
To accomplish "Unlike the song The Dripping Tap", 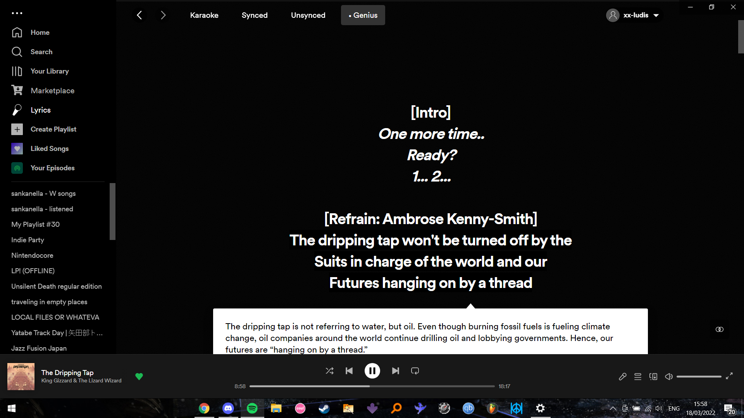I will click(139, 376).
